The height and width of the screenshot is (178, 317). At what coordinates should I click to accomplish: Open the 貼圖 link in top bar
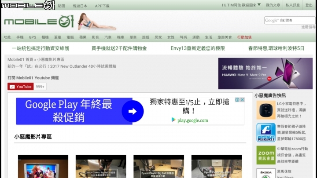click(x=62, y=6)
